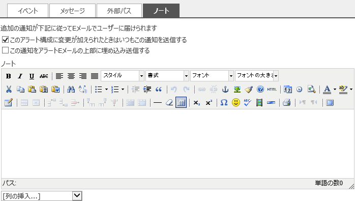The height and width of the screenshot is (201, 355).
Task: Toggle bold formatting
Action: pos(8,76)
